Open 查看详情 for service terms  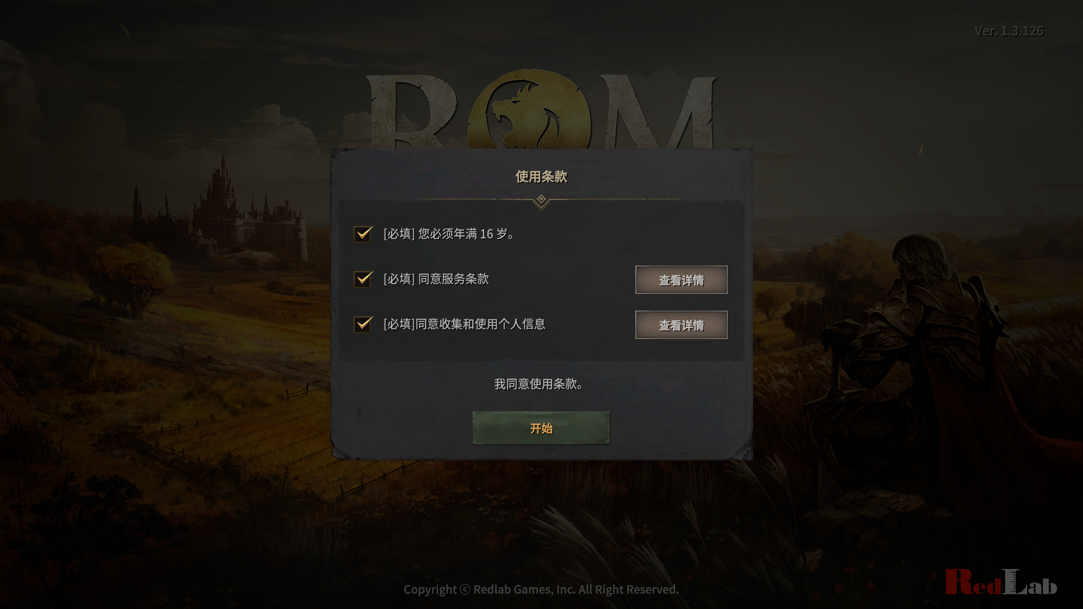tap(681, 280)
